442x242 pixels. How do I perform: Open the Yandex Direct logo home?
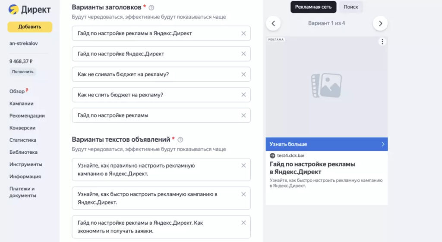pyautogui.click(x=29, y=9)
